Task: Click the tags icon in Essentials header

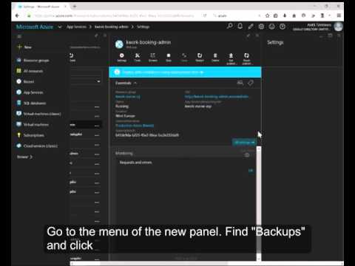Action: [x=251, y=83]
